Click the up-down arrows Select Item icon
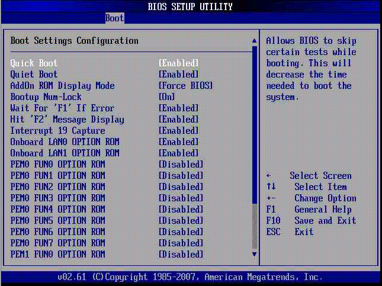 271,187
